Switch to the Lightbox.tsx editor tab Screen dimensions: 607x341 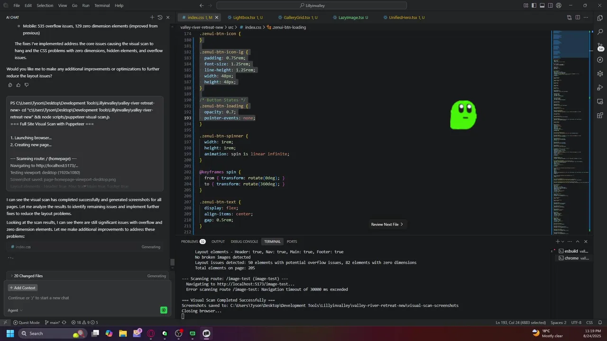(x=248, y=18)
